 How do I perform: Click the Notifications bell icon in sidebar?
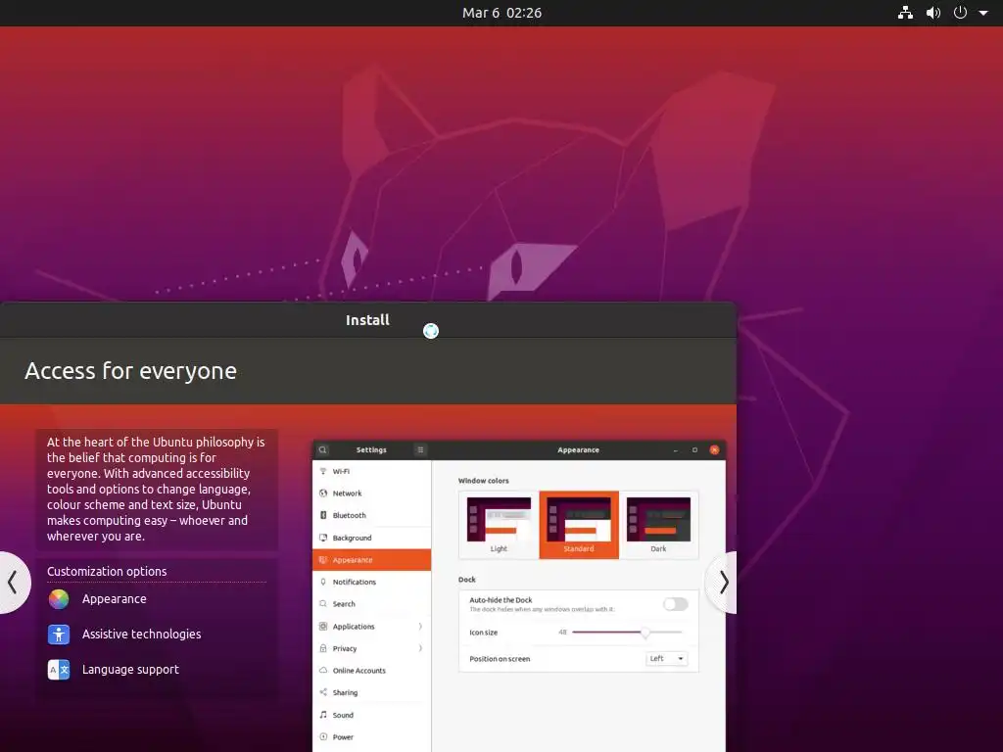point(323,582)
